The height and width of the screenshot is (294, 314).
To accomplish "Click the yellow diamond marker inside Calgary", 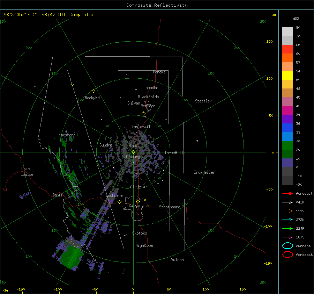I will click(x=138, y=201).
